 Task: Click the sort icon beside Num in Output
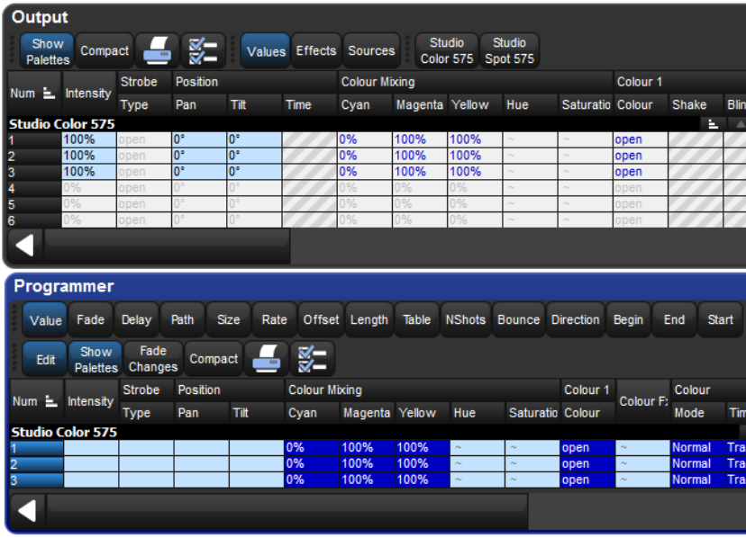(x=49, y=94)
